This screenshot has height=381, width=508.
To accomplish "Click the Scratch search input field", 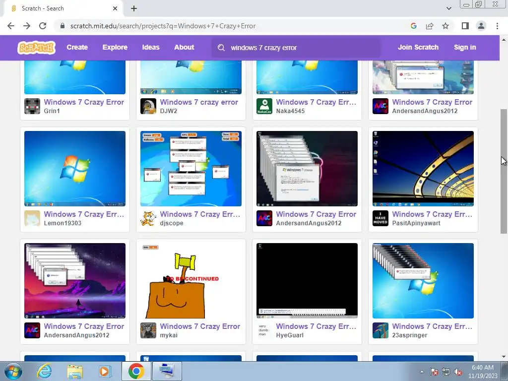I will 296,48.
